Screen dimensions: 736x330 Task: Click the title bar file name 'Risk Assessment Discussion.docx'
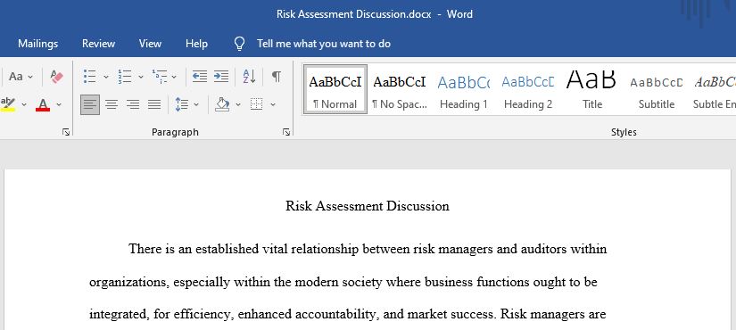click(x=353, y=14)
